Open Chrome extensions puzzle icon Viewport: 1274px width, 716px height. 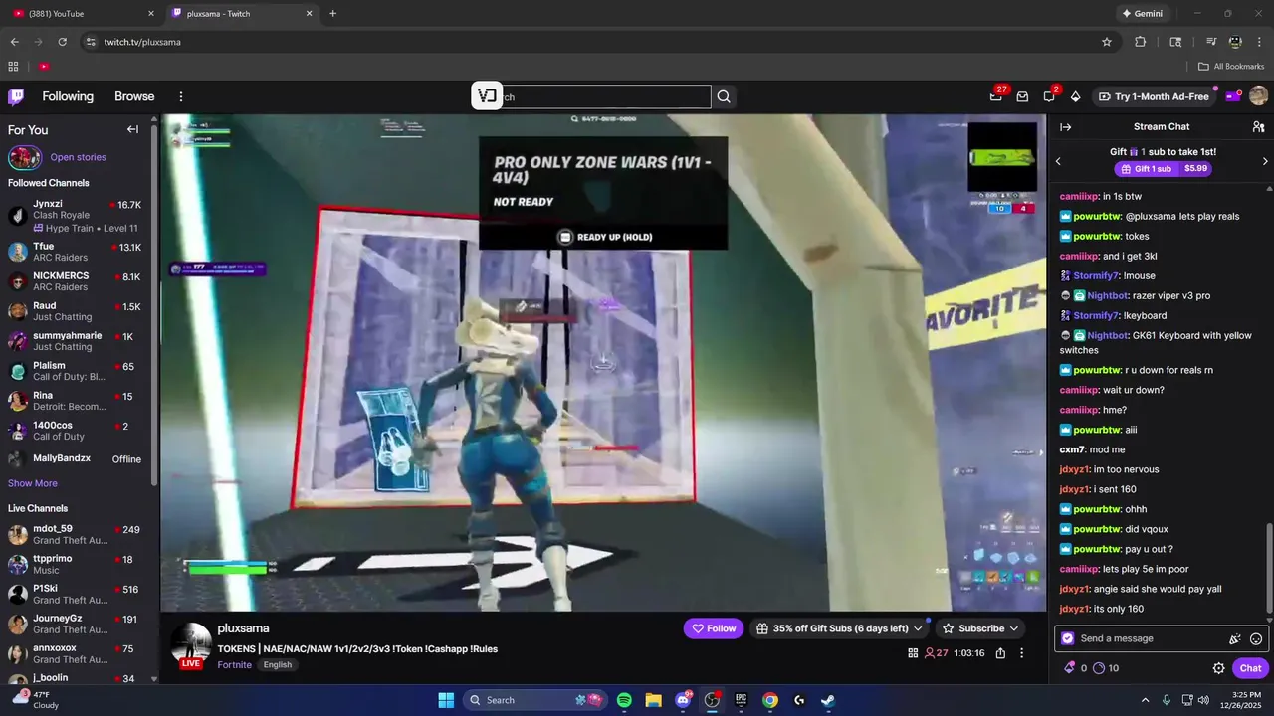click(x=1141, y=42)
